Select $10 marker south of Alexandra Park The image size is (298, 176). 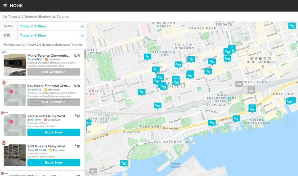(x=179, y=65)
